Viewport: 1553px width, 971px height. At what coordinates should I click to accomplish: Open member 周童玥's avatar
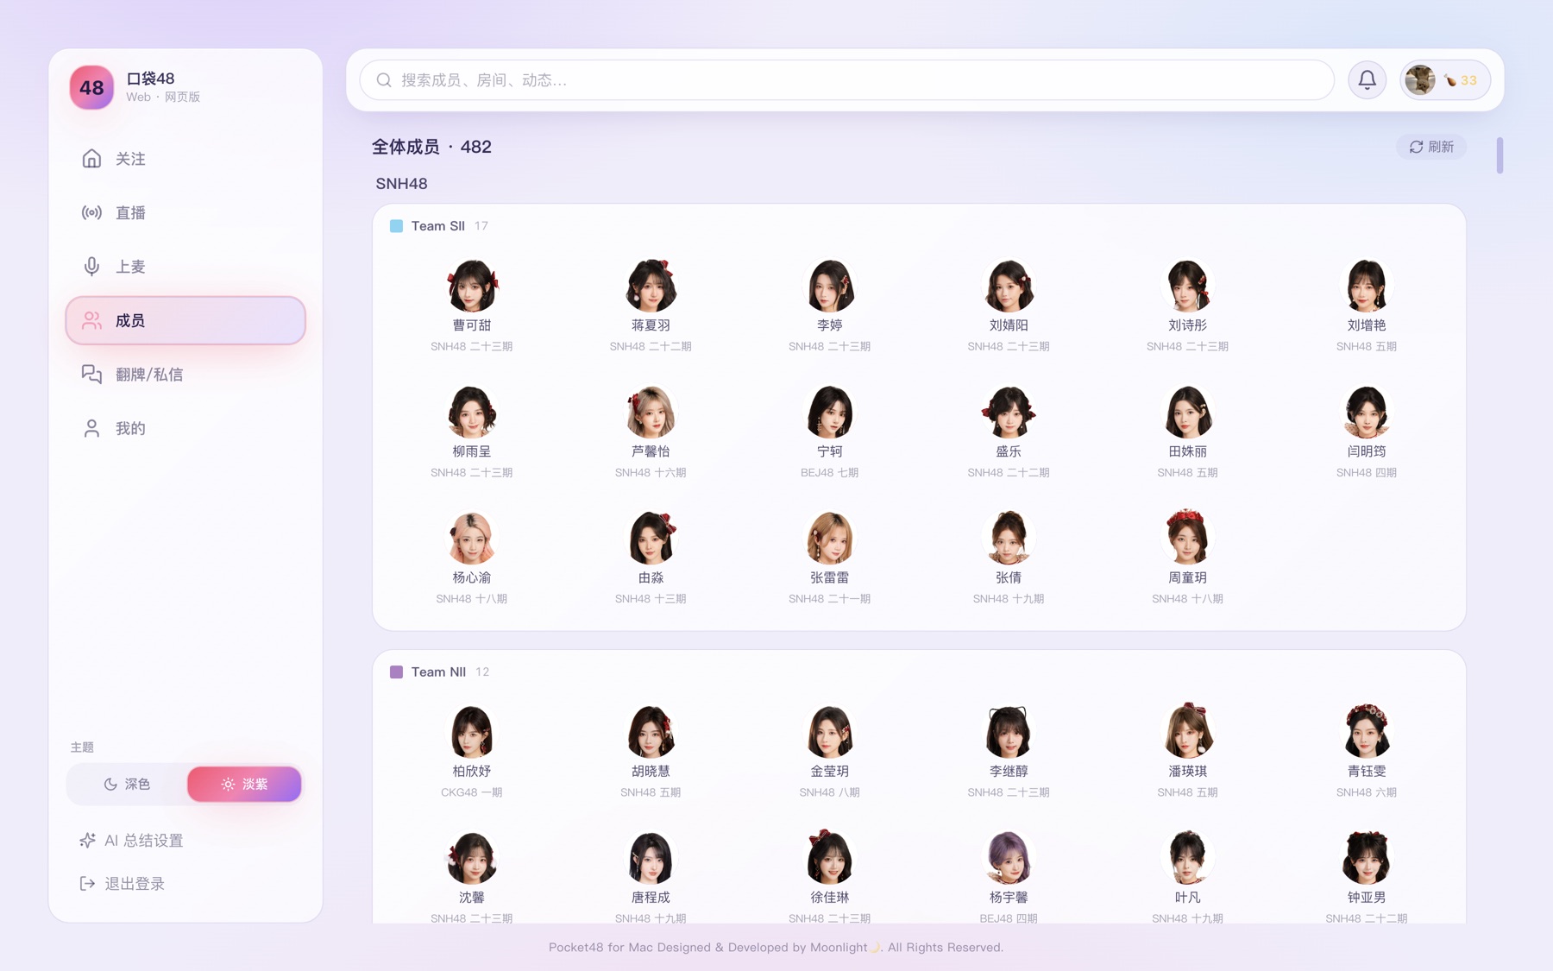point(1187,538)
